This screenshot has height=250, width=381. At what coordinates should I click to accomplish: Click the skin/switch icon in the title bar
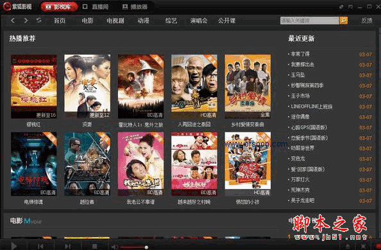(341, 7)
